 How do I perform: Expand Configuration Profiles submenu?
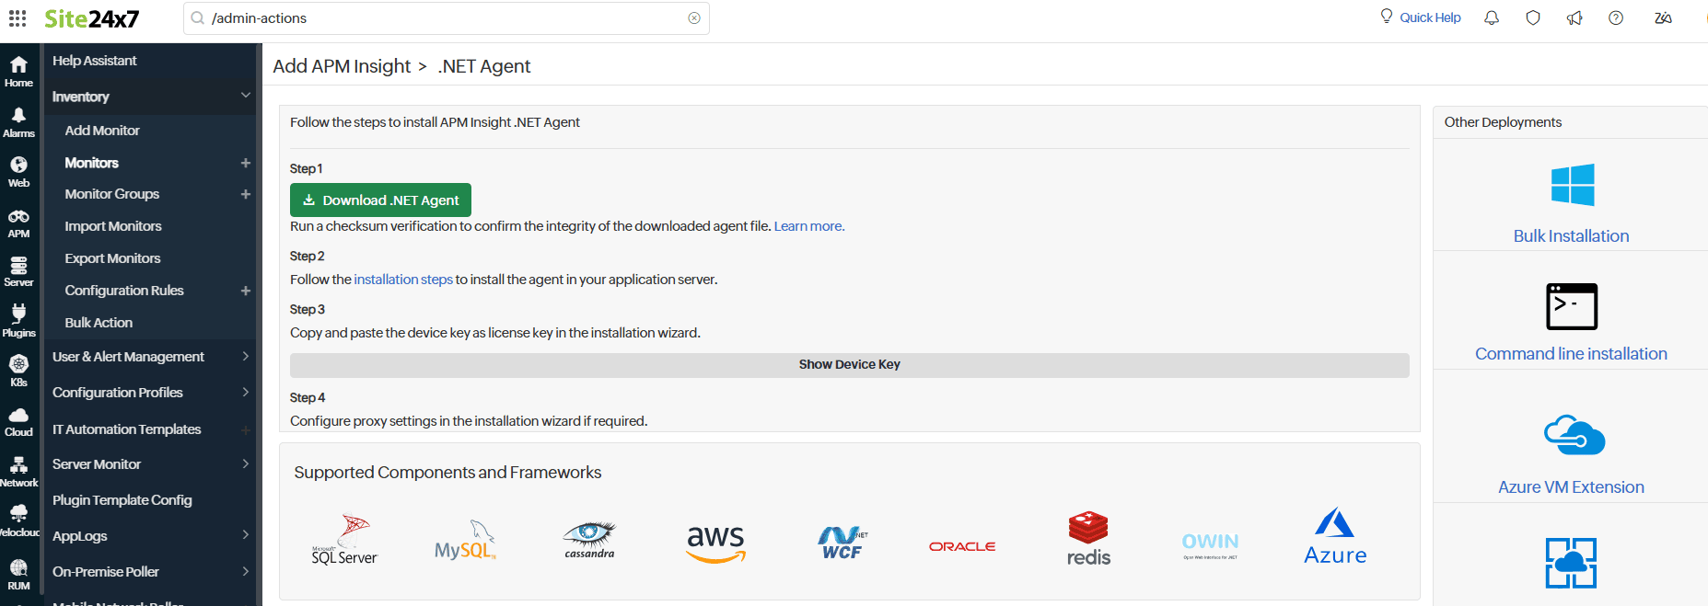click(x=246, y=393)
